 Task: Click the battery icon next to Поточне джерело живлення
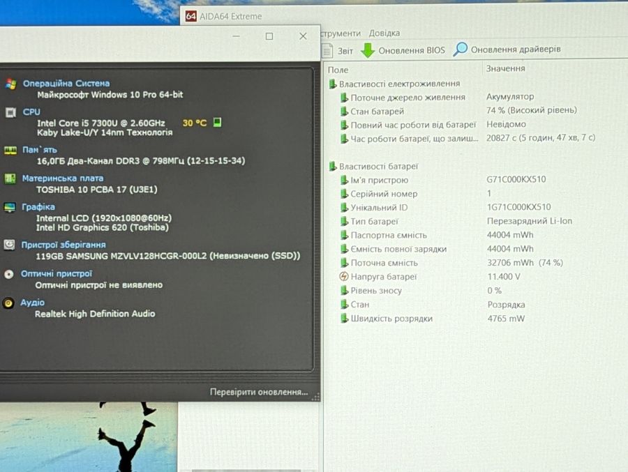(343, 98)
